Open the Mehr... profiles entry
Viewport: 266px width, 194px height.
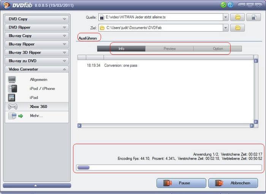(36, 116)
